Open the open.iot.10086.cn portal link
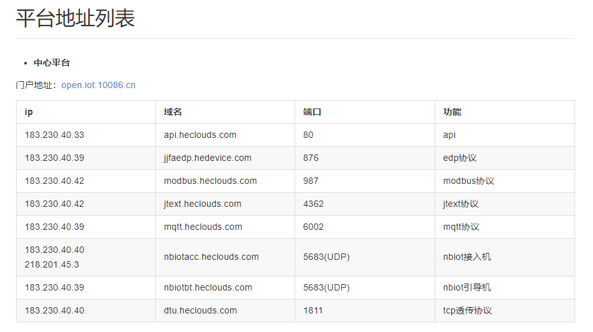Image resolution: width=593 pixels, height=332 pixels. click(98, 85)
